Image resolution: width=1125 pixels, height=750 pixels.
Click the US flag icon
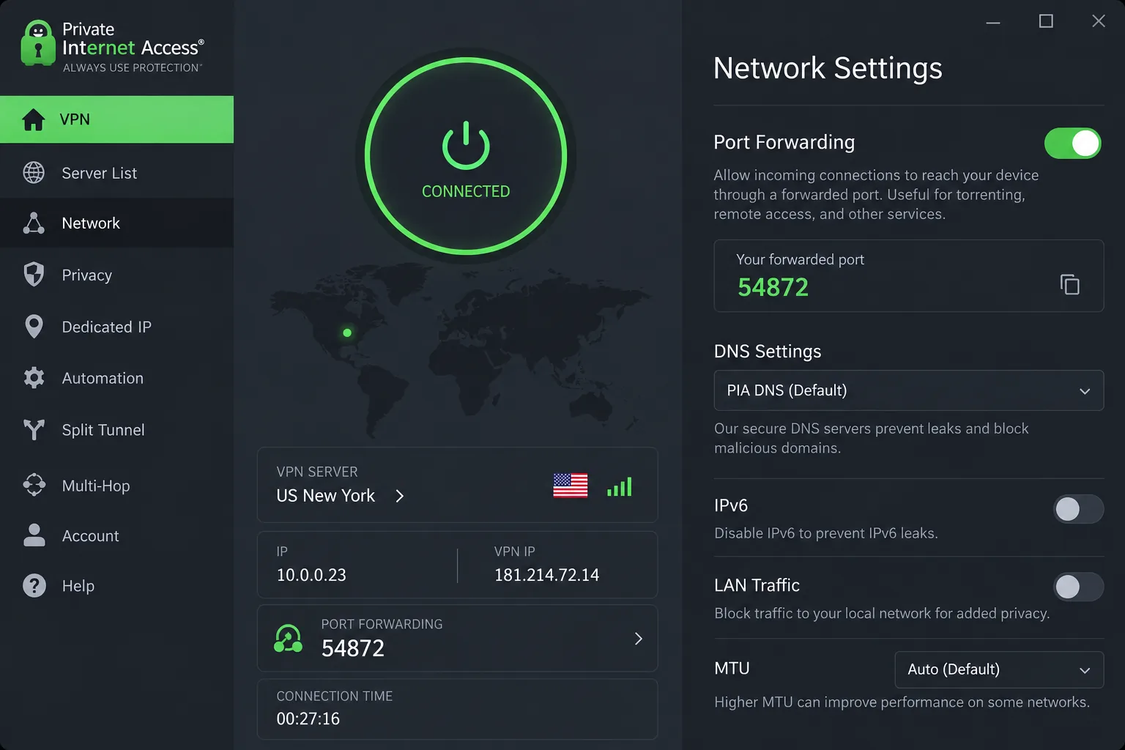(x=571, y=485)
